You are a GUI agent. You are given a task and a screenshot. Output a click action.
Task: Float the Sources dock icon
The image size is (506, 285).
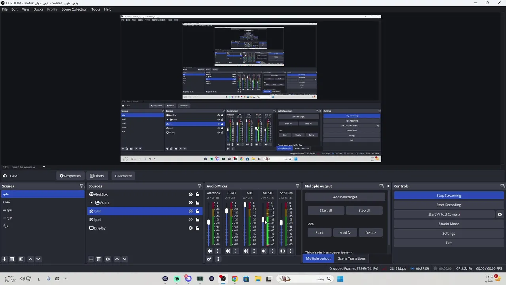point(200,186)
